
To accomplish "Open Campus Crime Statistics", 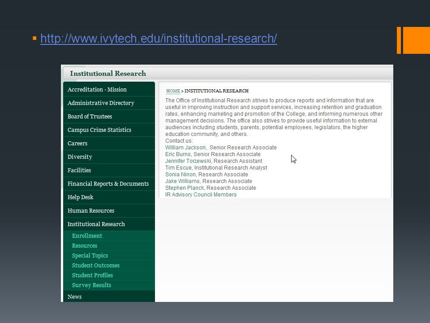I will (x=109, y=130).
